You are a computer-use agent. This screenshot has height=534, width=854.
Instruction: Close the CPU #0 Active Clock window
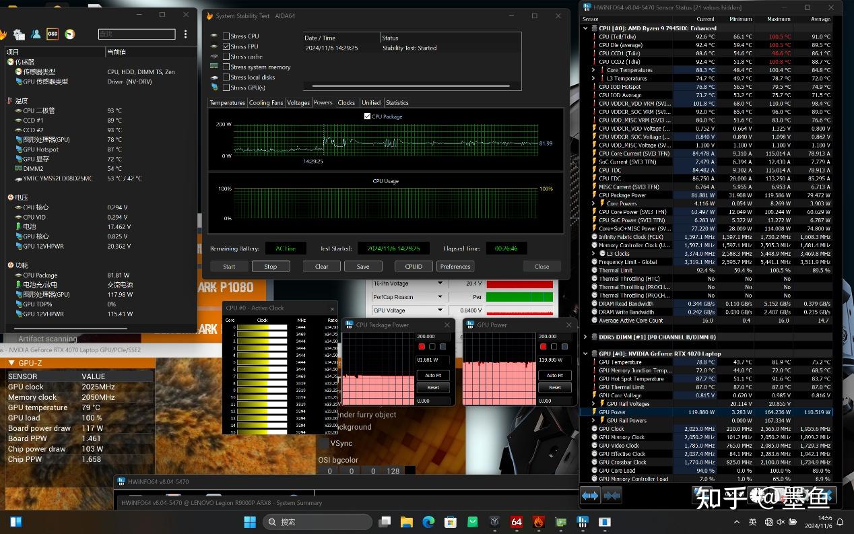click(x=332, y=308)
